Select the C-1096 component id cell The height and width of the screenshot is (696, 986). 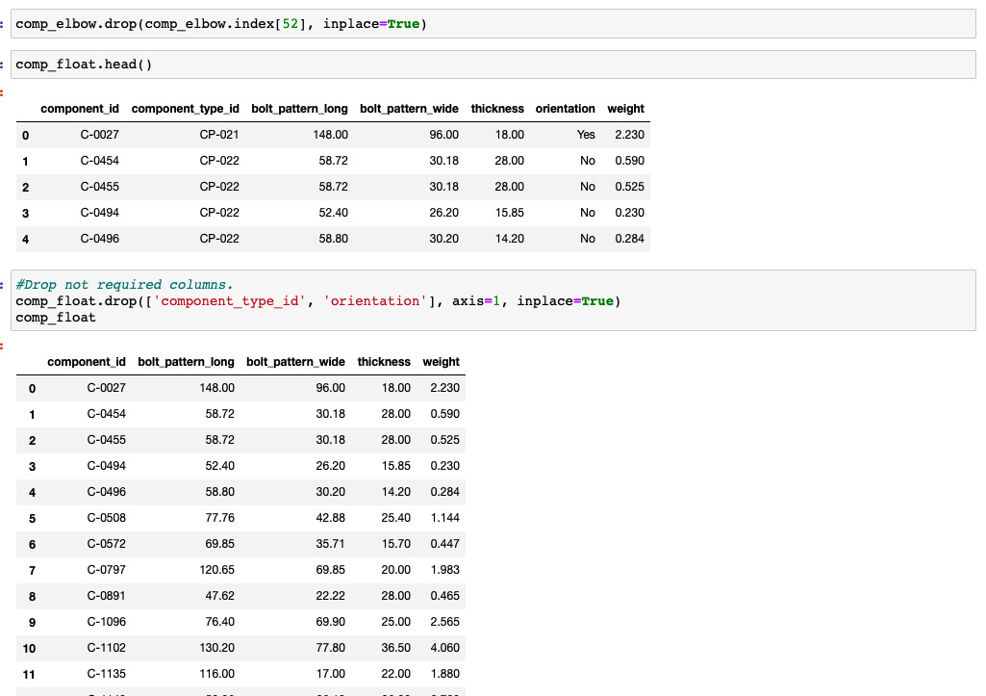tap(106, 622)
